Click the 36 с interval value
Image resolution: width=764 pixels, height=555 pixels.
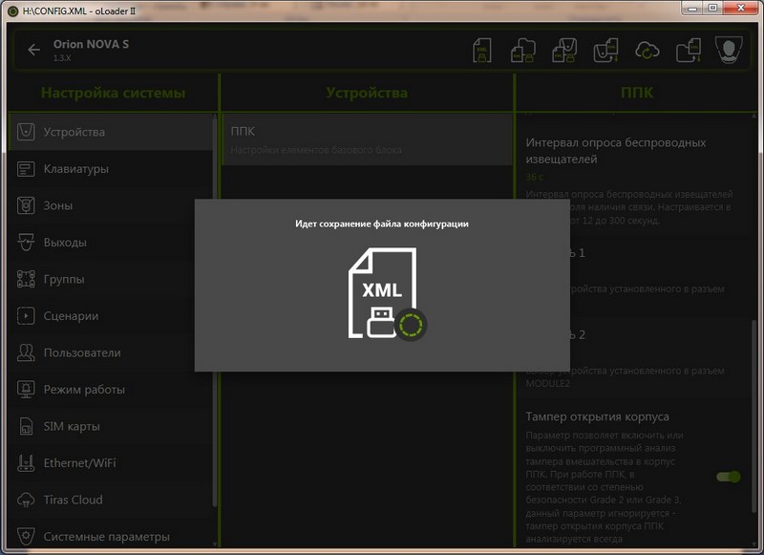click(535, 177)
